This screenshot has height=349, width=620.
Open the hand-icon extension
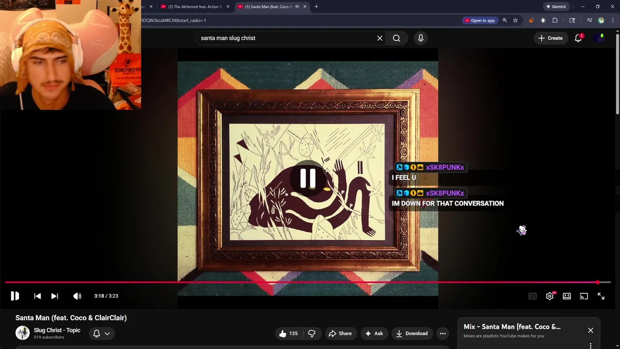(543, 20)
